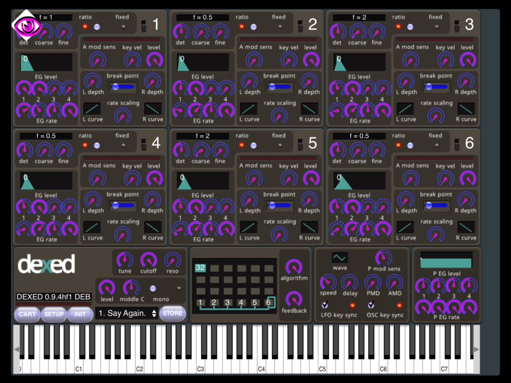Click operator 1 EG level envelope display
This screenshot has width=511, height=383.
tap(46, 62)
